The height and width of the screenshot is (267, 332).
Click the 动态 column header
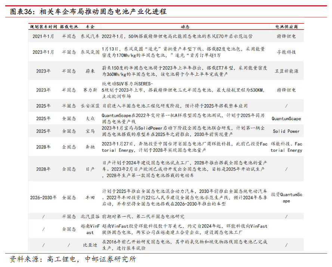point(185,27)
